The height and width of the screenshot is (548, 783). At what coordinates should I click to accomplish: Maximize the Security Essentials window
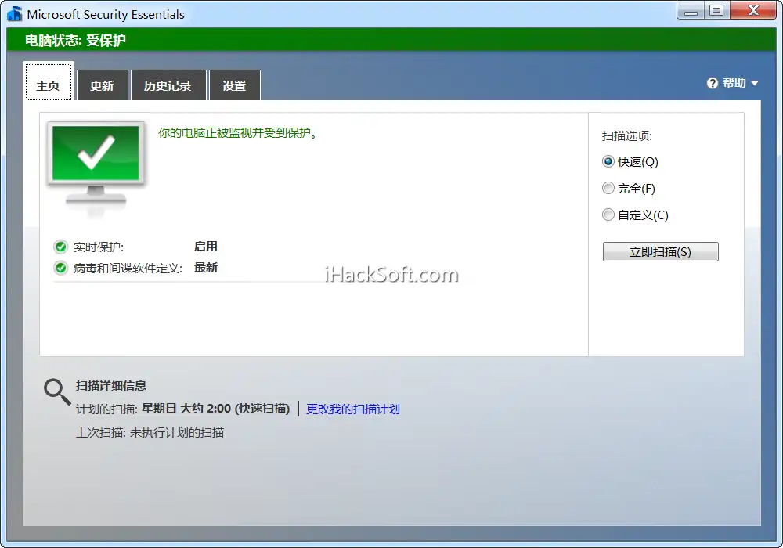[x=716, y=10]
